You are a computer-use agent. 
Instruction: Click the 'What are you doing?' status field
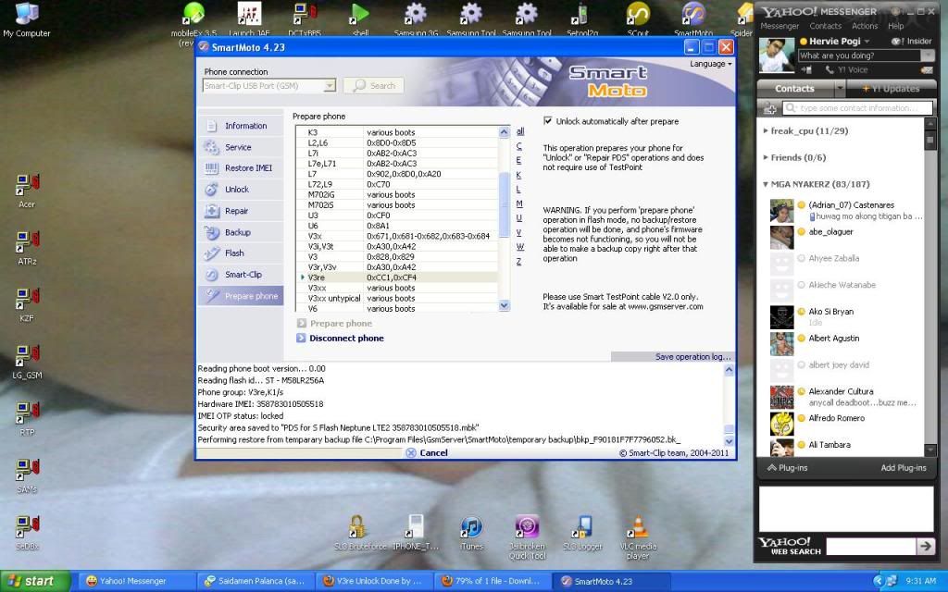point(859,55)
